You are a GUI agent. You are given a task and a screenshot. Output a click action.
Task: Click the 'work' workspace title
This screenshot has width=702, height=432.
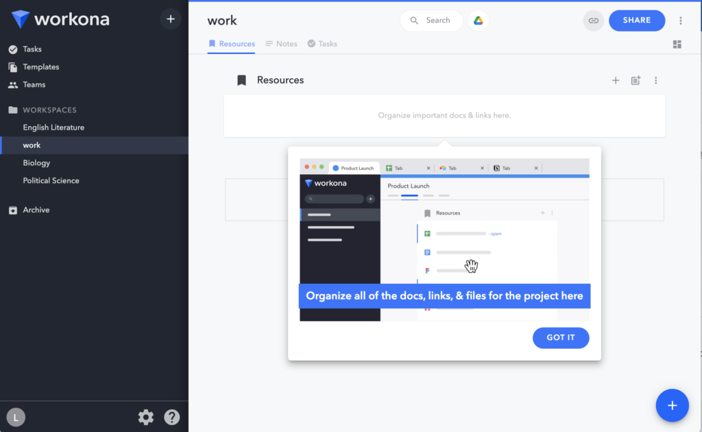tap(222, 21)
